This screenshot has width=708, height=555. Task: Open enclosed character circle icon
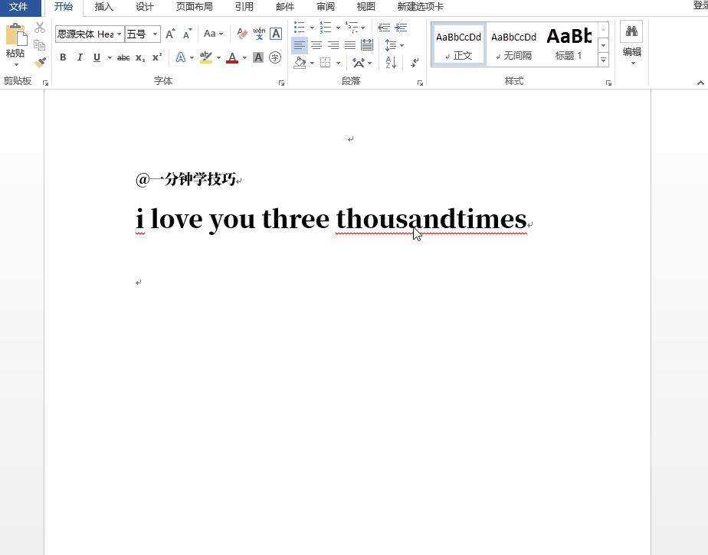coord(275,57)
